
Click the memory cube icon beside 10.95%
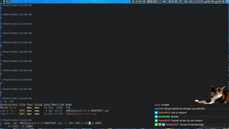[x=148, y=1]
